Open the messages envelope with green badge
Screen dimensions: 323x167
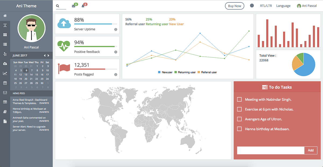point(73,5)
